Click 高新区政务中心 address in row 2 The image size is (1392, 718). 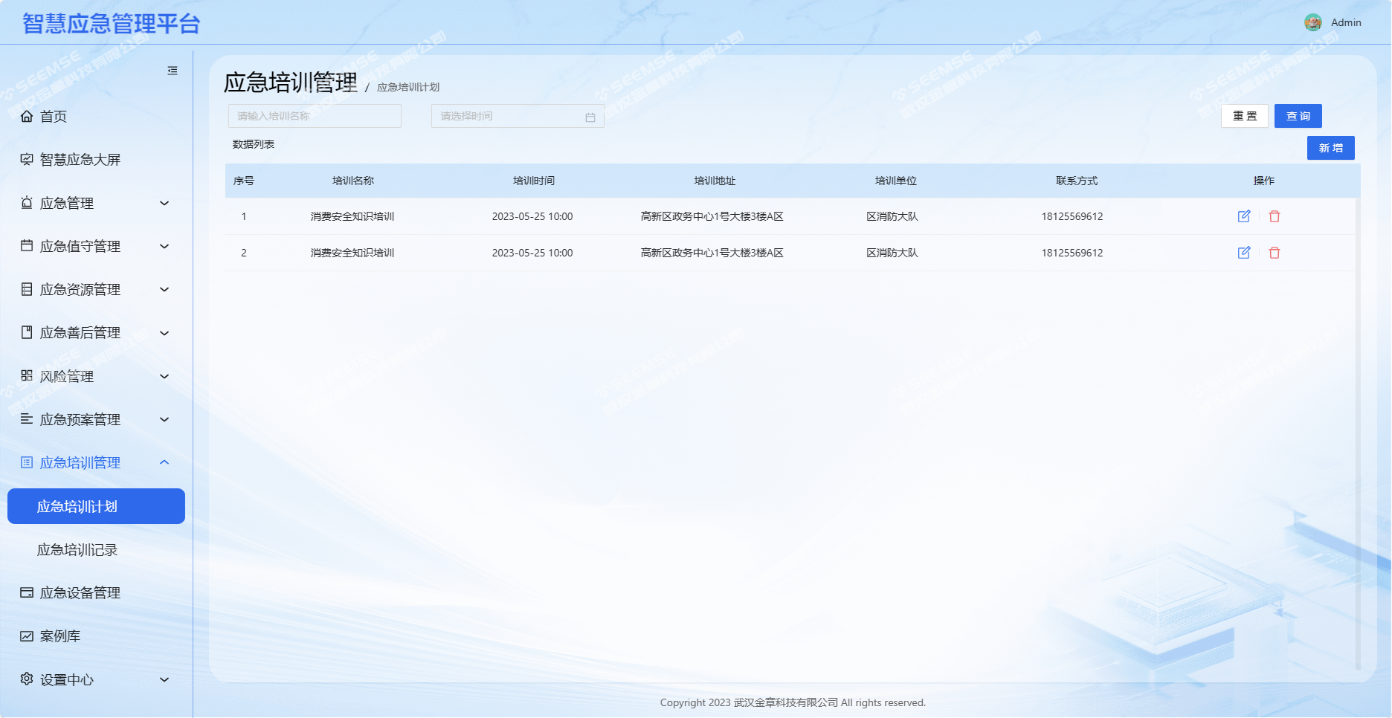click(x=712, y=253)
